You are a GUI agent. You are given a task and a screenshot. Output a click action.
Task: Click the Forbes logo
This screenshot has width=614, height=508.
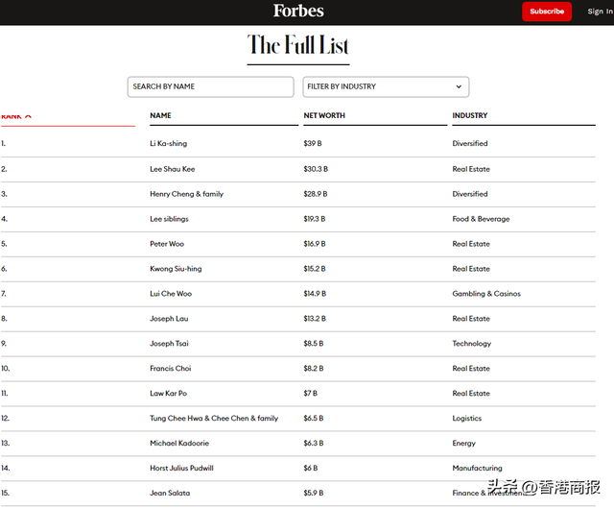(x=298, y=11)
